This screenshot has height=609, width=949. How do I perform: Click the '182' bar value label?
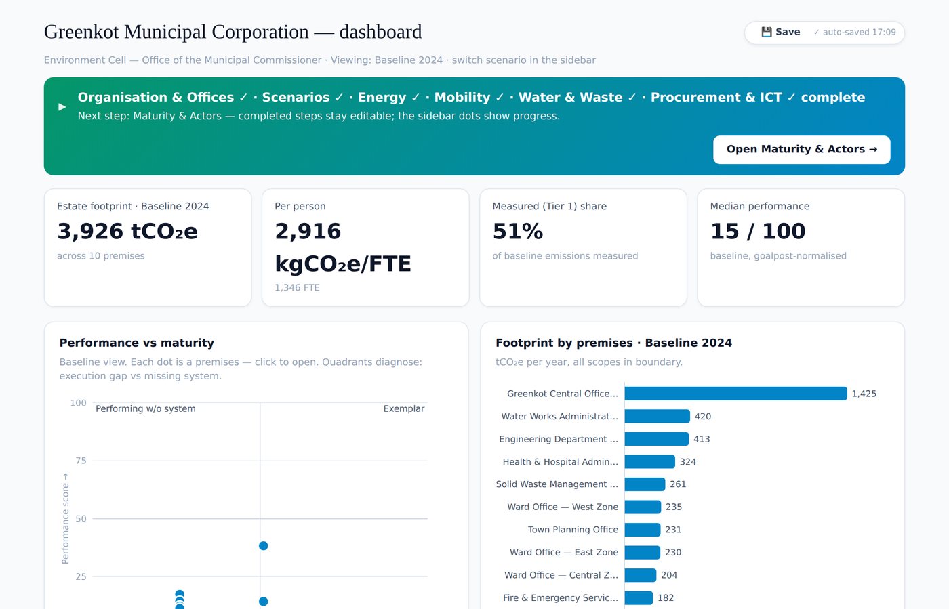(666, 598)
